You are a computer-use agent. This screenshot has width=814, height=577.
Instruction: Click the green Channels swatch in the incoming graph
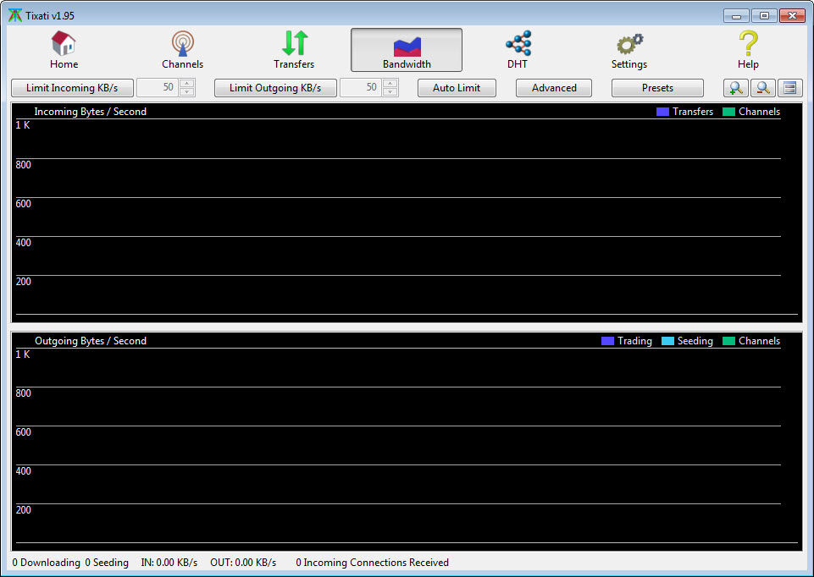tap(728, 112)
